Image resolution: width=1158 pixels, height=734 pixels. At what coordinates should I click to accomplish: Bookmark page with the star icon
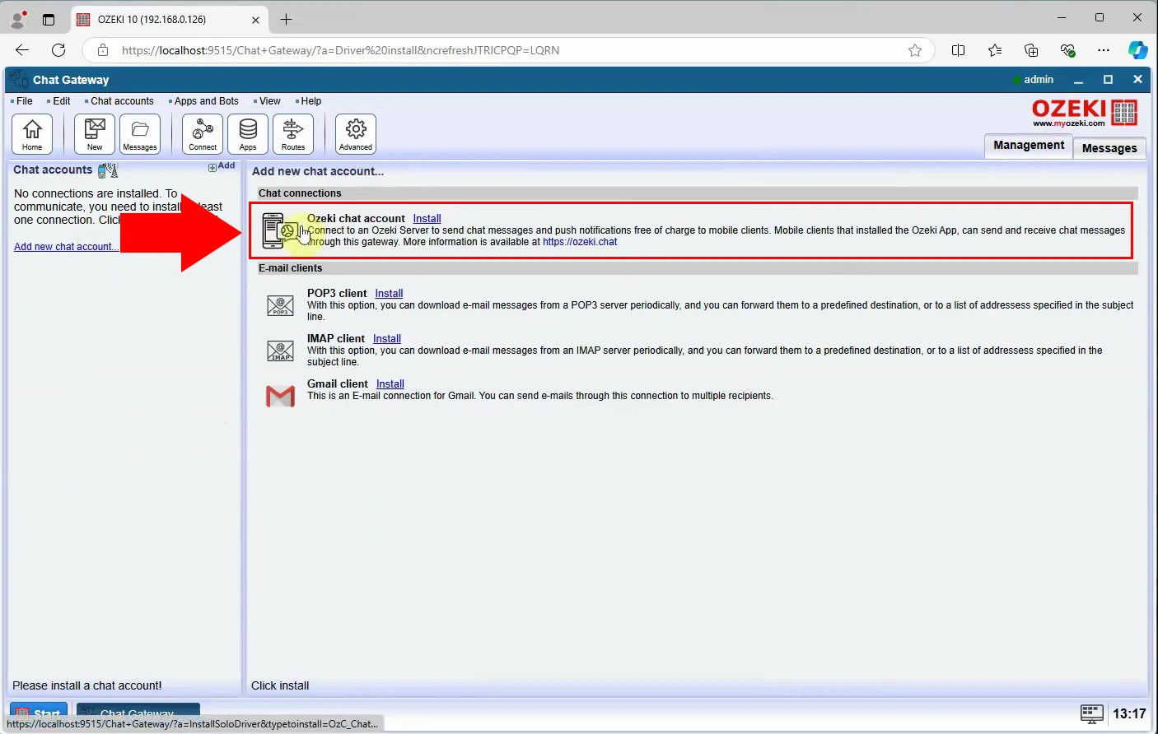click(x=915, y=50)
